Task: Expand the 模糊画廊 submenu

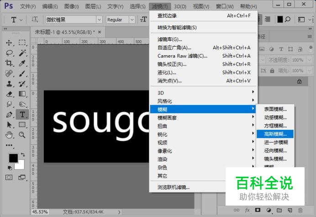Action: (x=204, y=117)
